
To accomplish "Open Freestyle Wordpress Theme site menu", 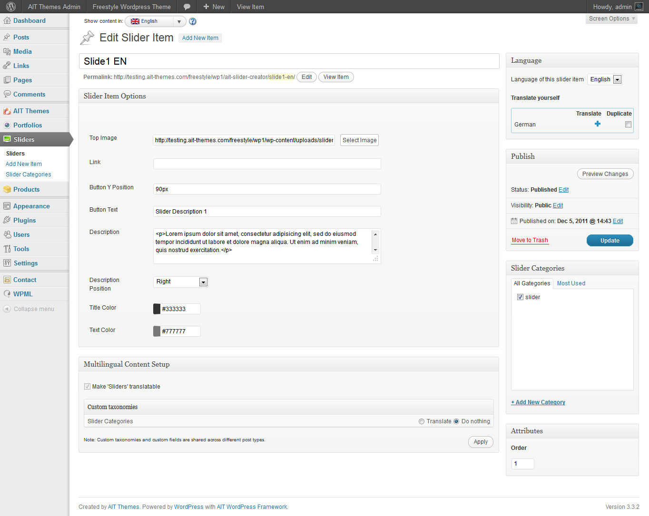I will (132, 7).
